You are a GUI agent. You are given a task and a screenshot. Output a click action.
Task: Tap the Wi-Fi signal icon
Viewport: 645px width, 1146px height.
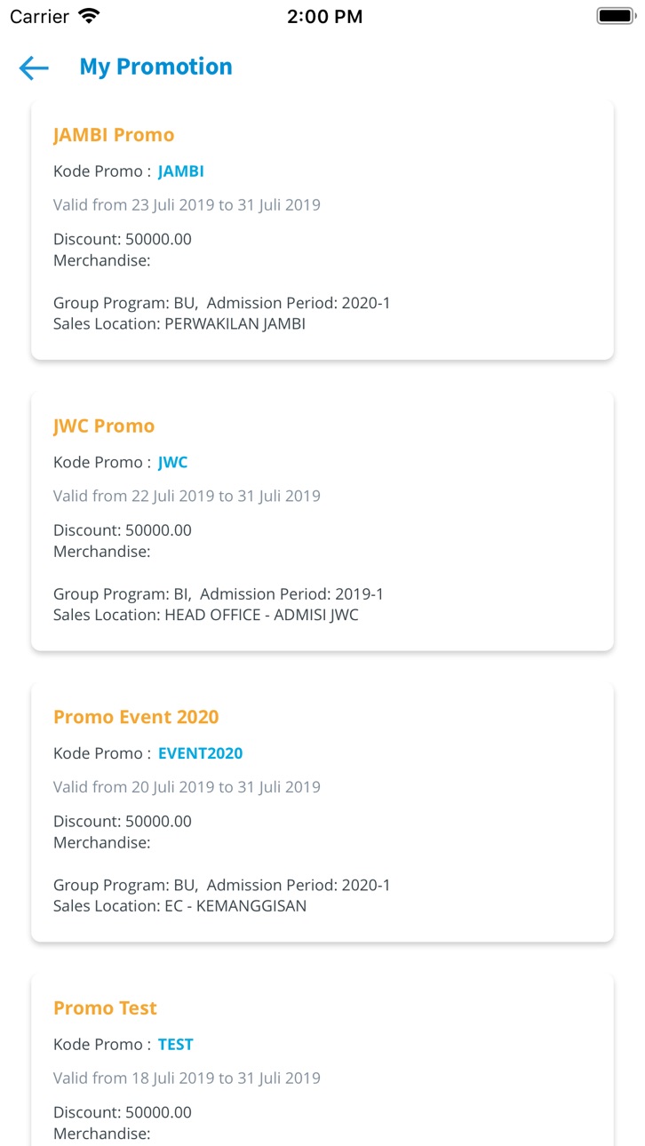pyautogui.click(x=89, y=16)
